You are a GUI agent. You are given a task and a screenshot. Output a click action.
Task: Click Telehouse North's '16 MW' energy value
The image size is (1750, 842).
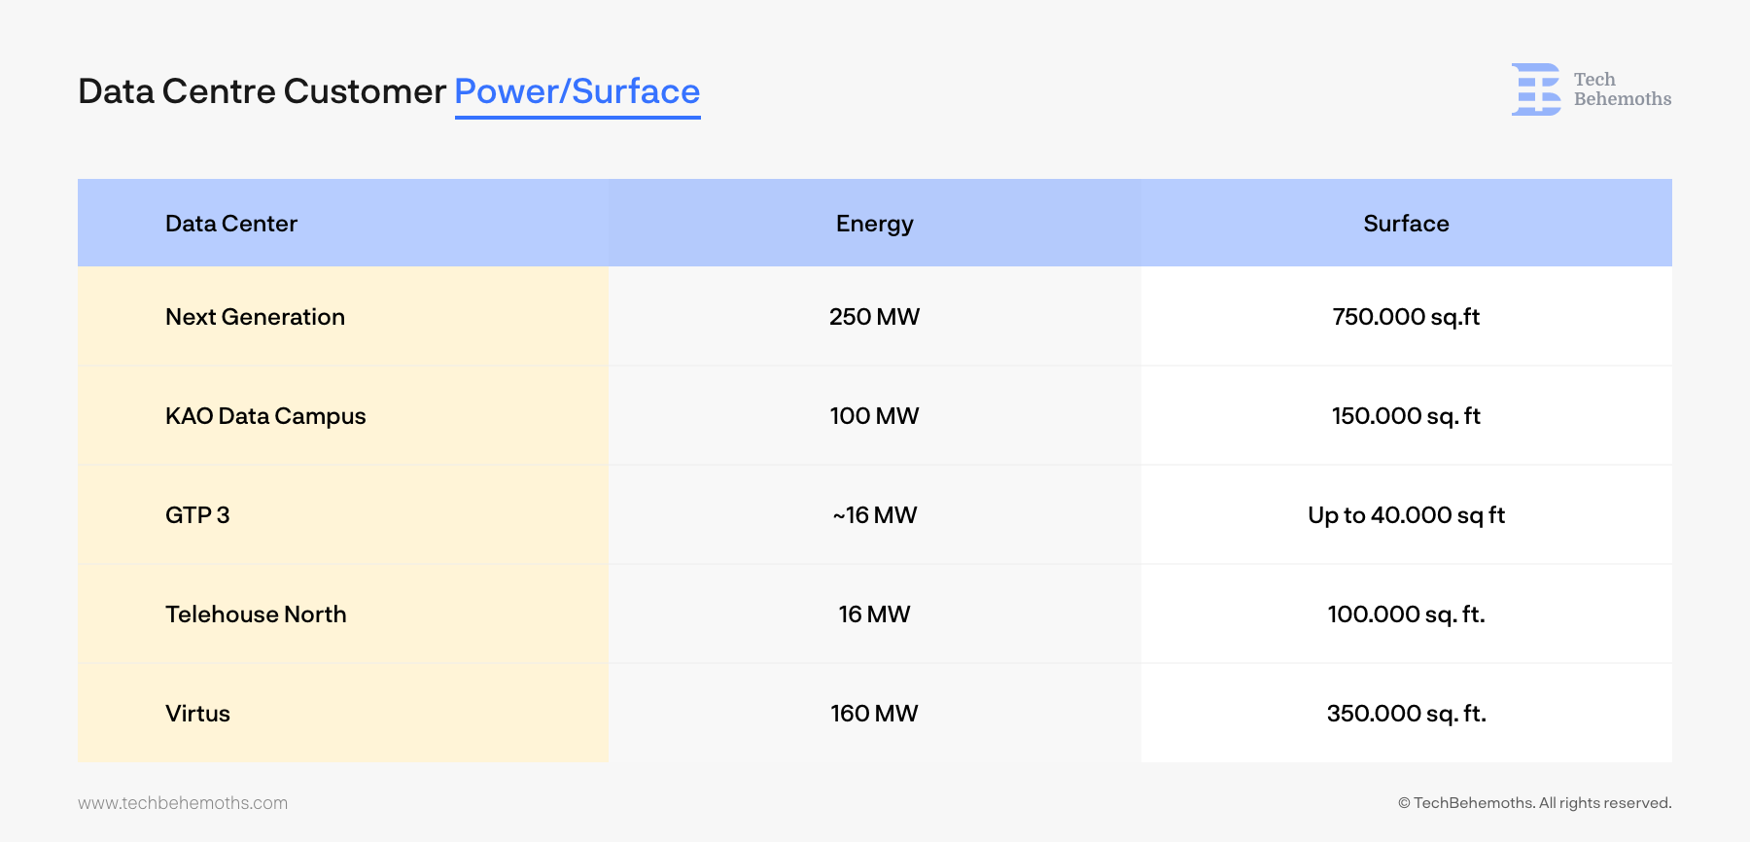[x=874, y=614]
